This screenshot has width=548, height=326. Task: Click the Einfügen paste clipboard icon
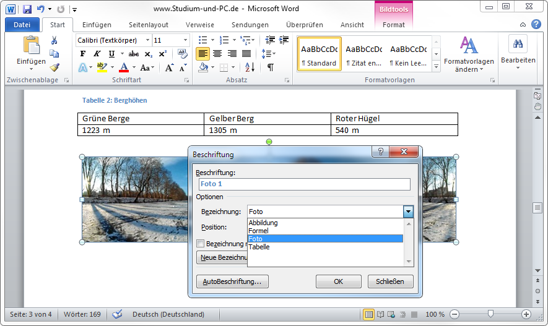(31, 45)
